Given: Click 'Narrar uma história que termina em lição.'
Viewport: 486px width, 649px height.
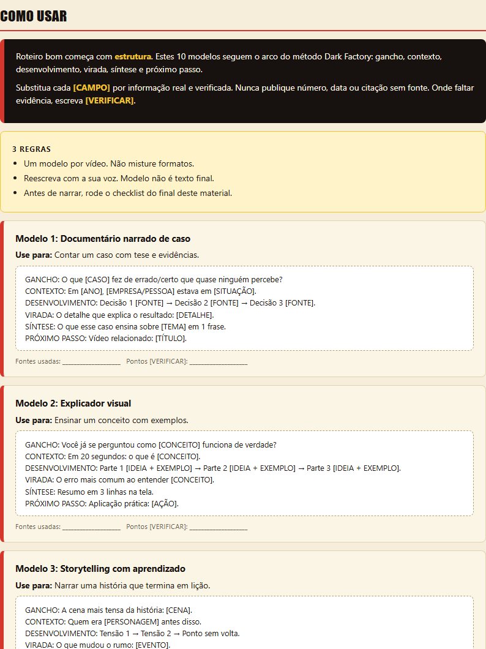Looking at the screenshot, I should pos(132,585).
